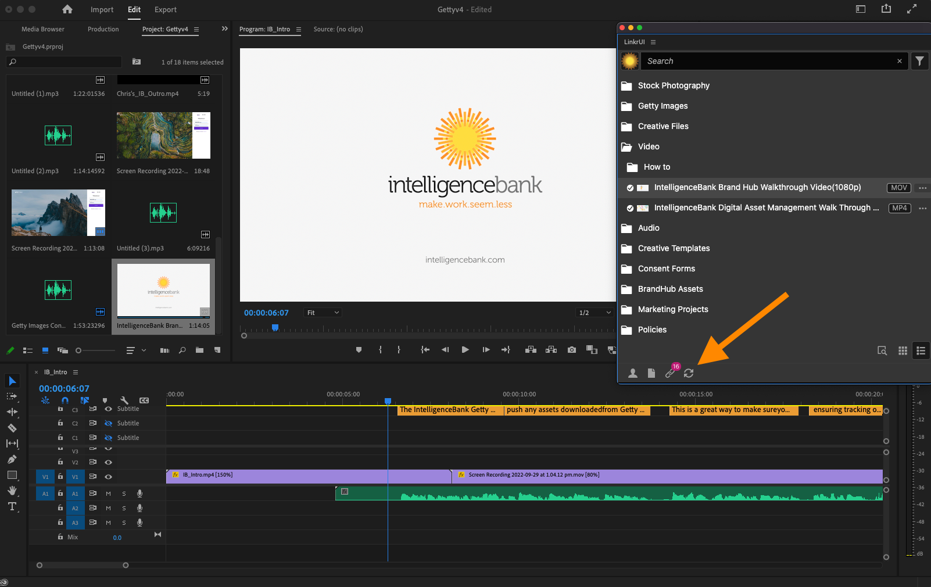Viewport: 931px width, 587px height.
Task: Switch LinkrUI to grid view
Action: click(903, 350)
